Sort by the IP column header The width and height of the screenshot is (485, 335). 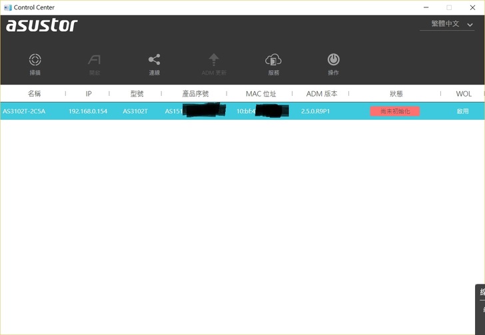pos(89,94)
